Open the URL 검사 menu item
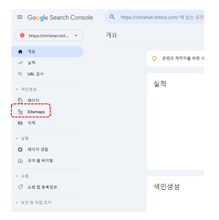 coord(47,74)
